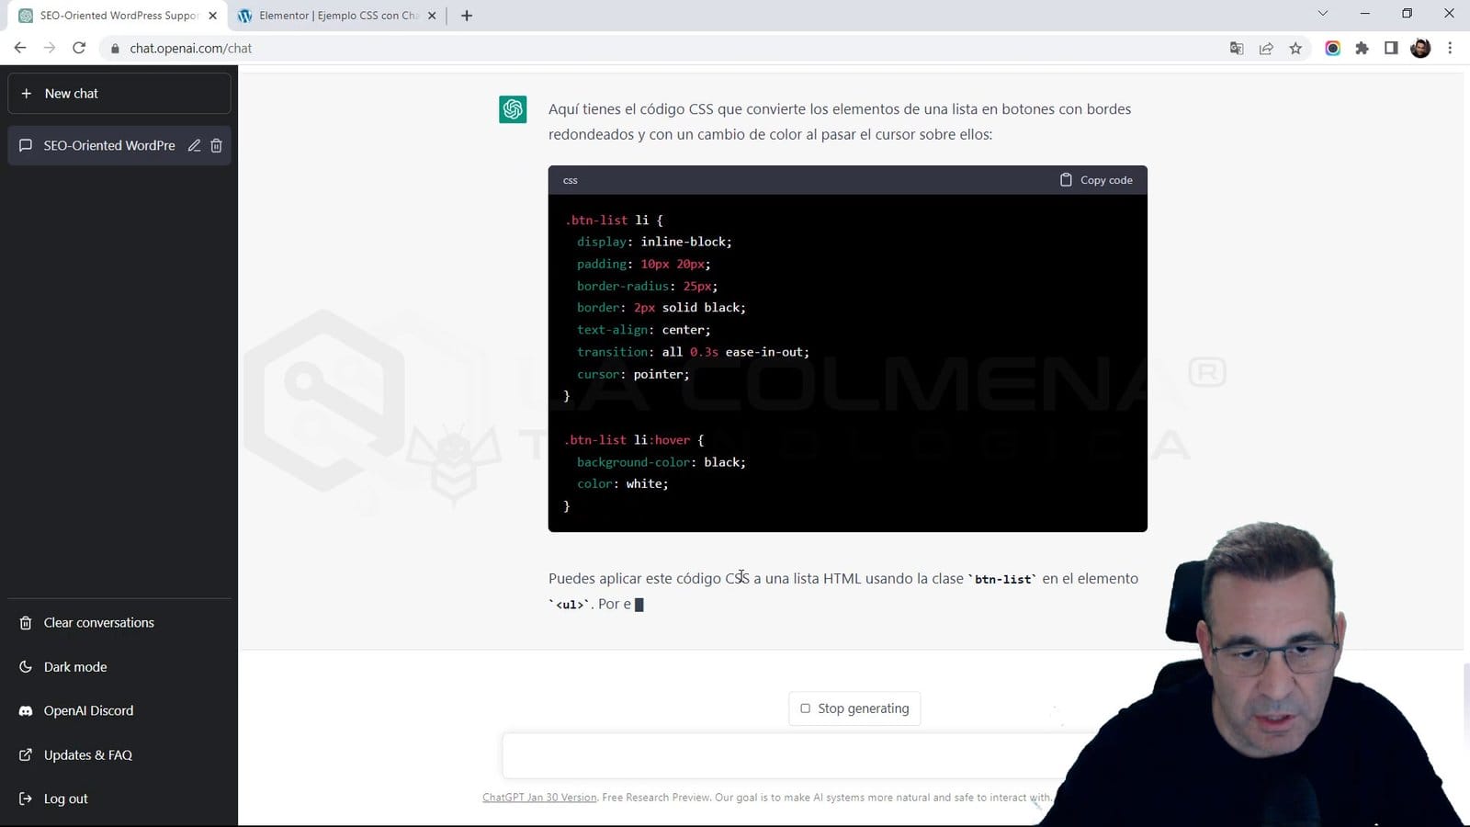
Task: Rename the SEO-Oriented WordPre conversation
Action: pos(194,145)
